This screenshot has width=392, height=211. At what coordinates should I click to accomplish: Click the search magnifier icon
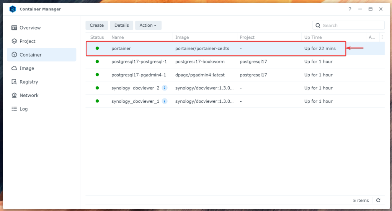click(318, 26)
